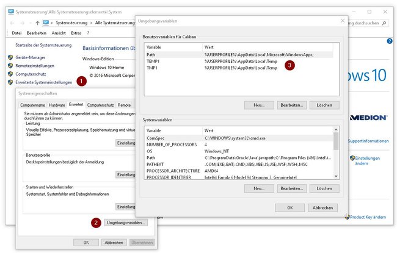Go to Startseite der Systemsteuerung
397x253 pixels.
coord(43,45)
